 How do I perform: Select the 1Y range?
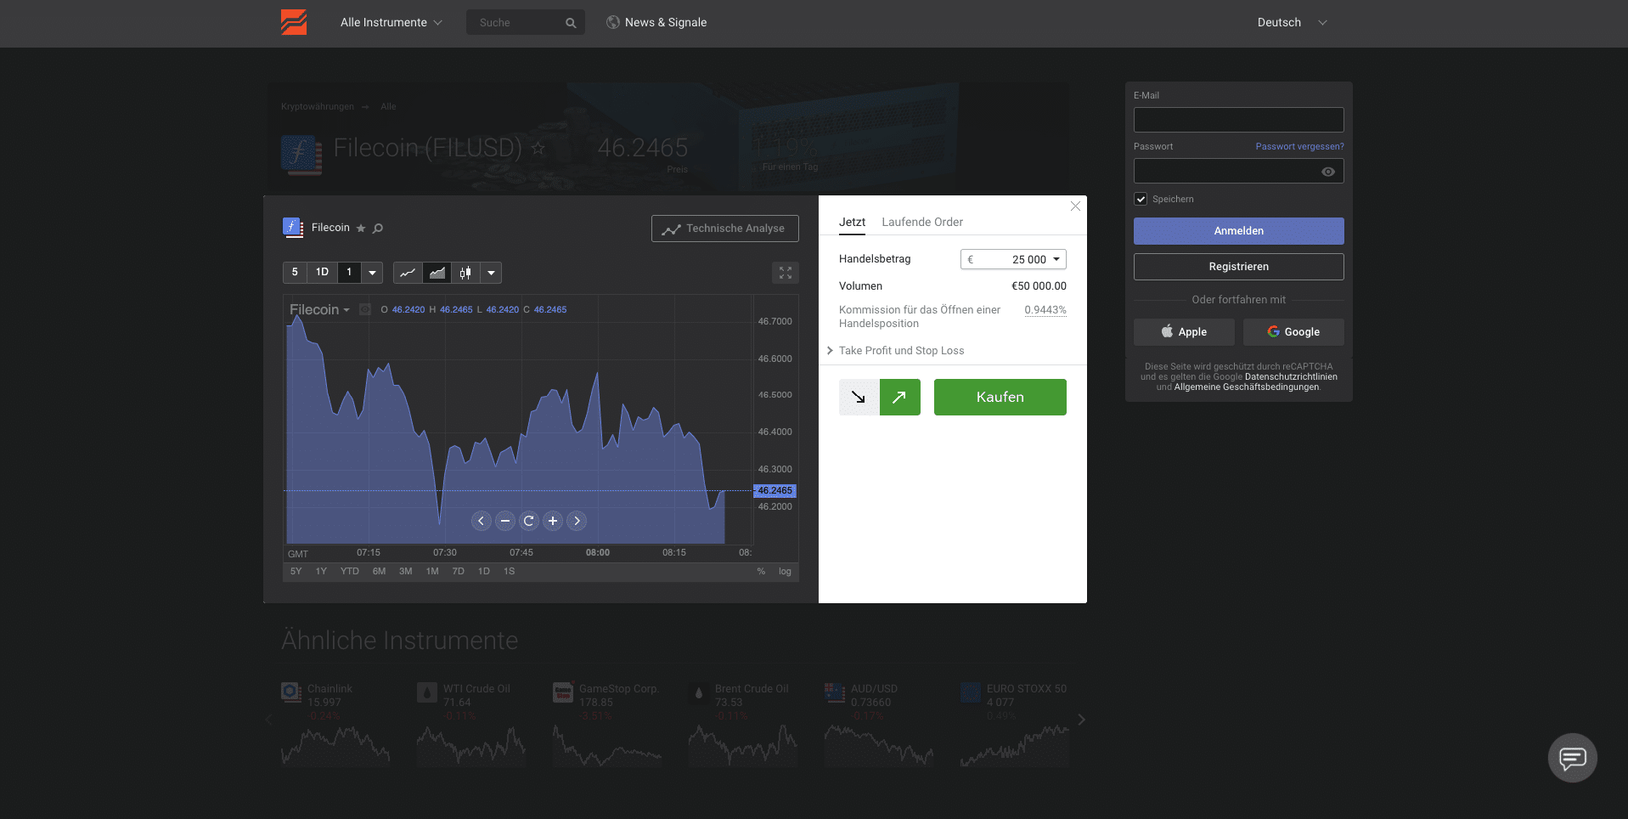pyautogui.click(x=321, y=572)
